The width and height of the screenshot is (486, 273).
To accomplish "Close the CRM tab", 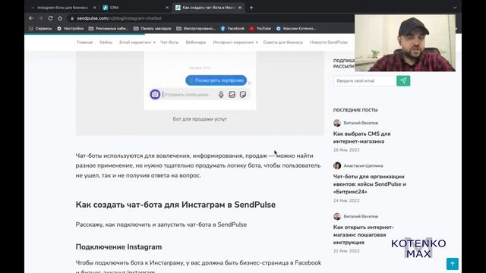I will click(x=167, y=8).
